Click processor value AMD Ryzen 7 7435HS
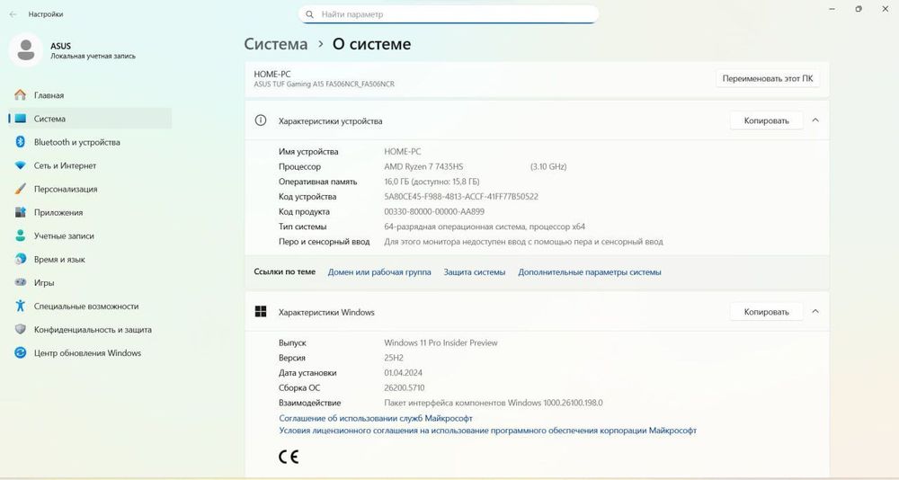Image resolution: width=899 pixels, height=480 pixels. tap(423, 166)
